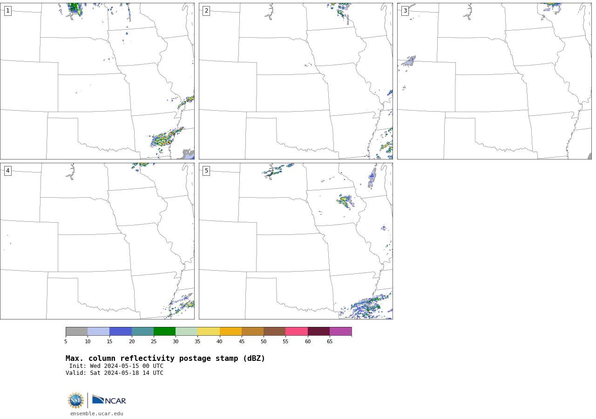Click the yellow 35-40 dBZ swatch
This screenshot has height=419, width=596.
[209, 332]
